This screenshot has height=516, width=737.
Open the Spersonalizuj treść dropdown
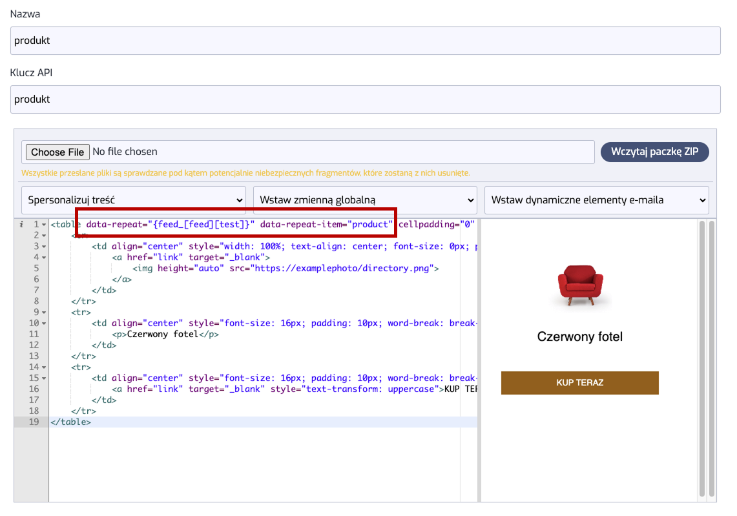click(x=134, y=200)
